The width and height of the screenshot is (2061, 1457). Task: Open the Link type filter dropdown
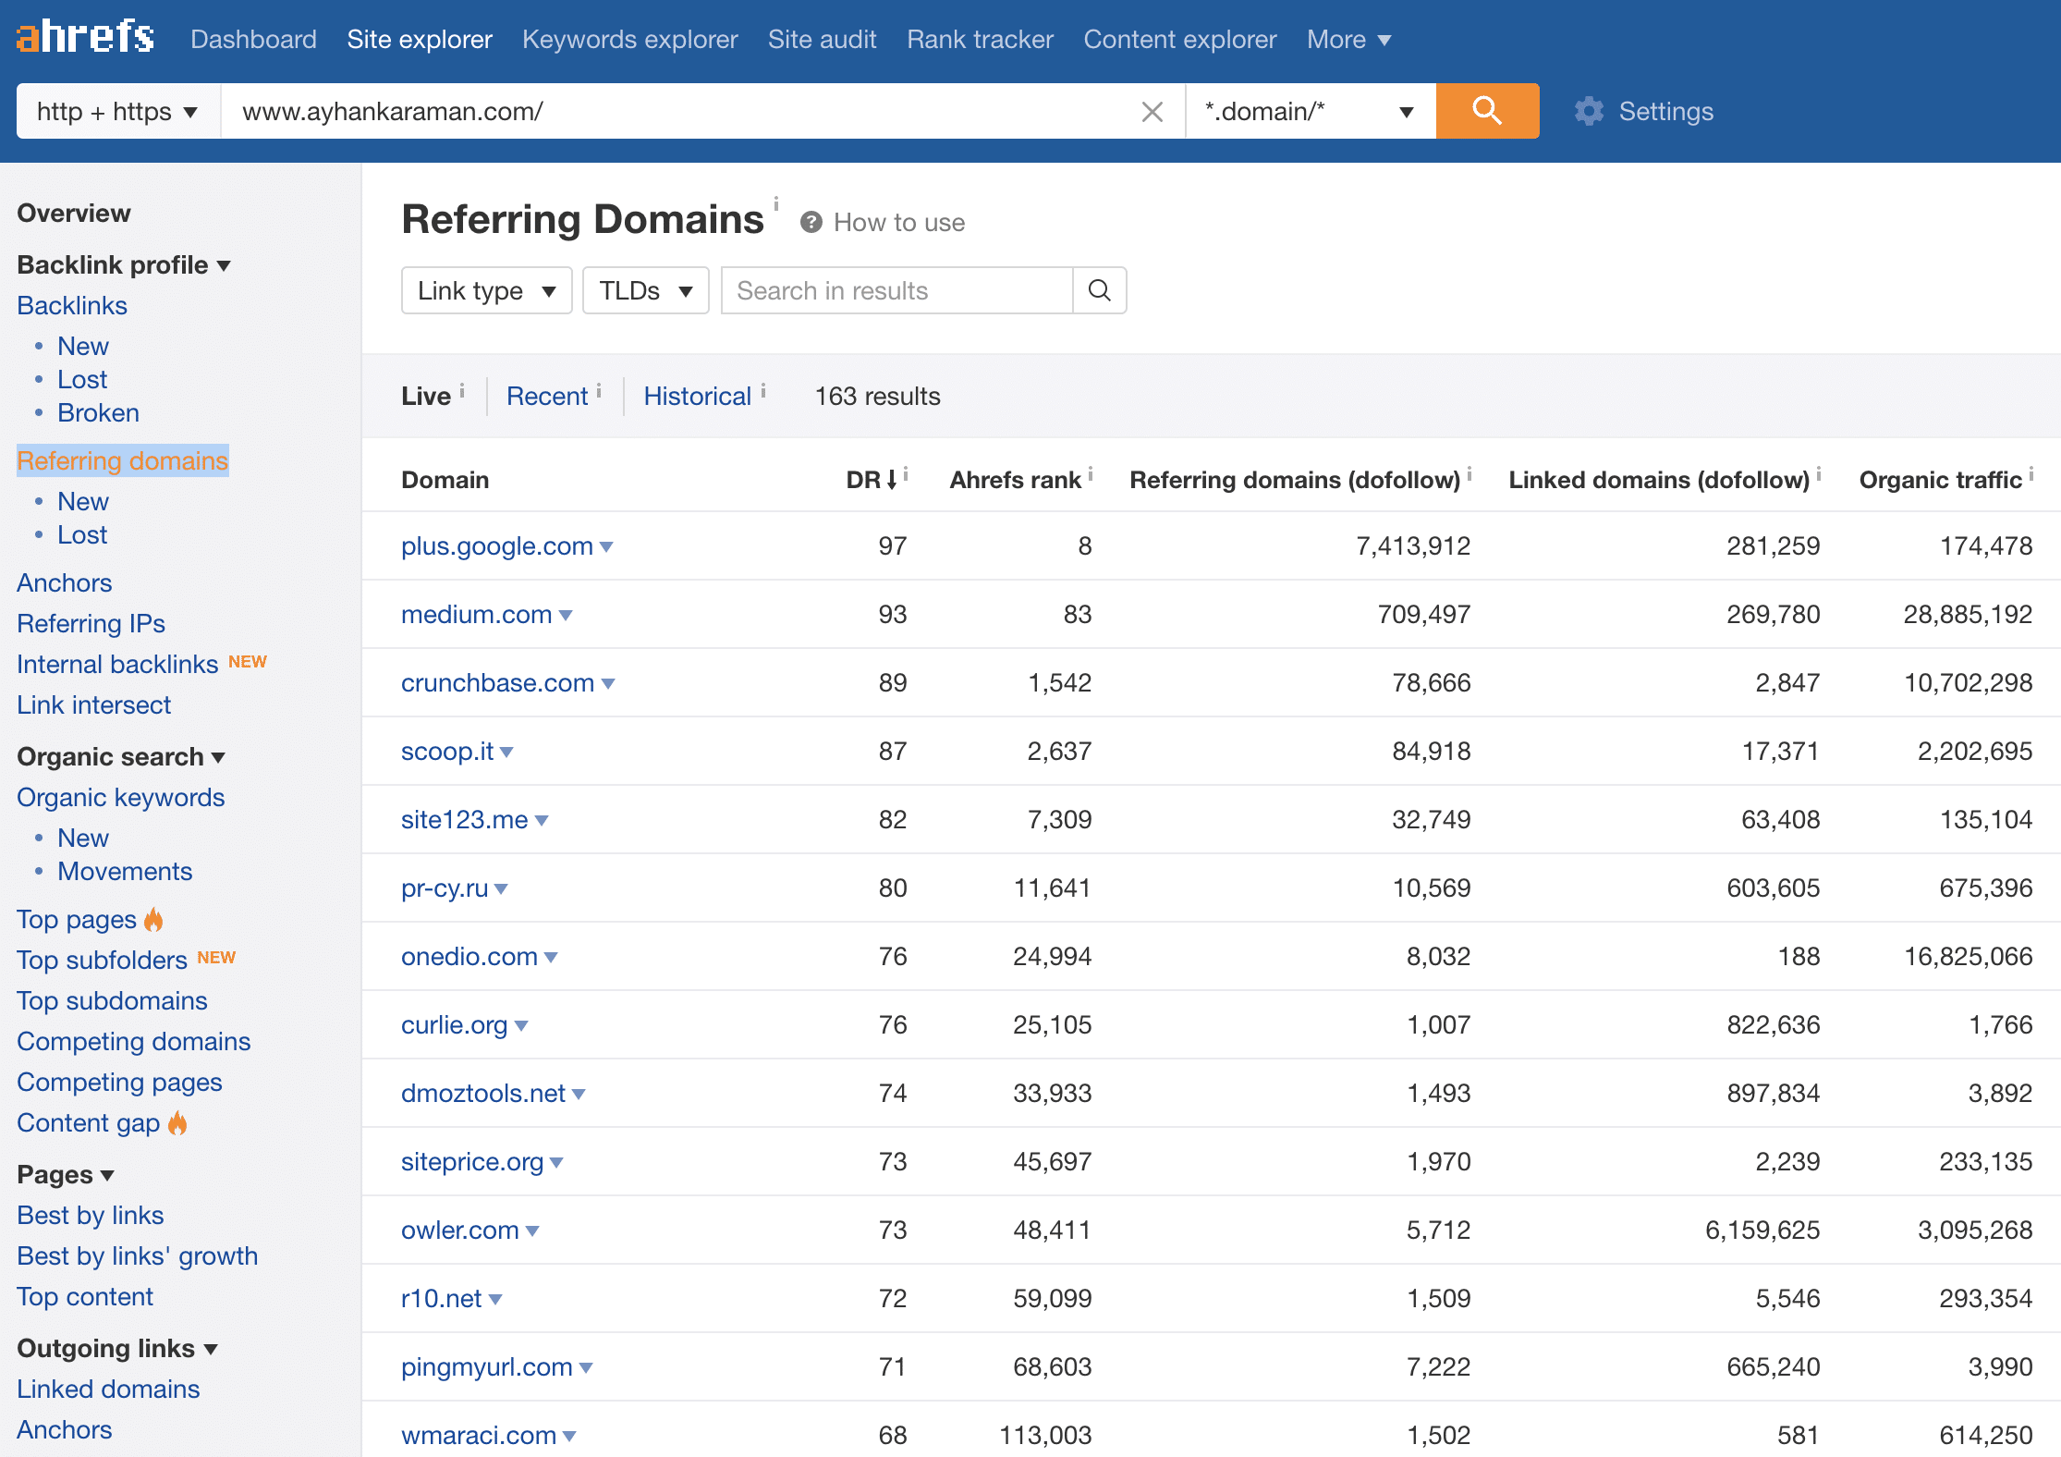point(487,290)
